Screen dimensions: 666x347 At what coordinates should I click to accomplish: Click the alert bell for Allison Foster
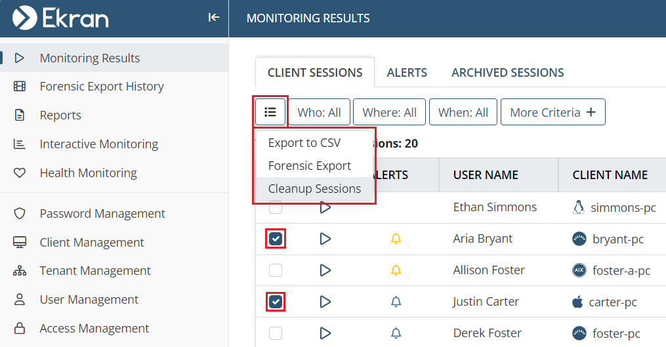(x=396, y=270)
